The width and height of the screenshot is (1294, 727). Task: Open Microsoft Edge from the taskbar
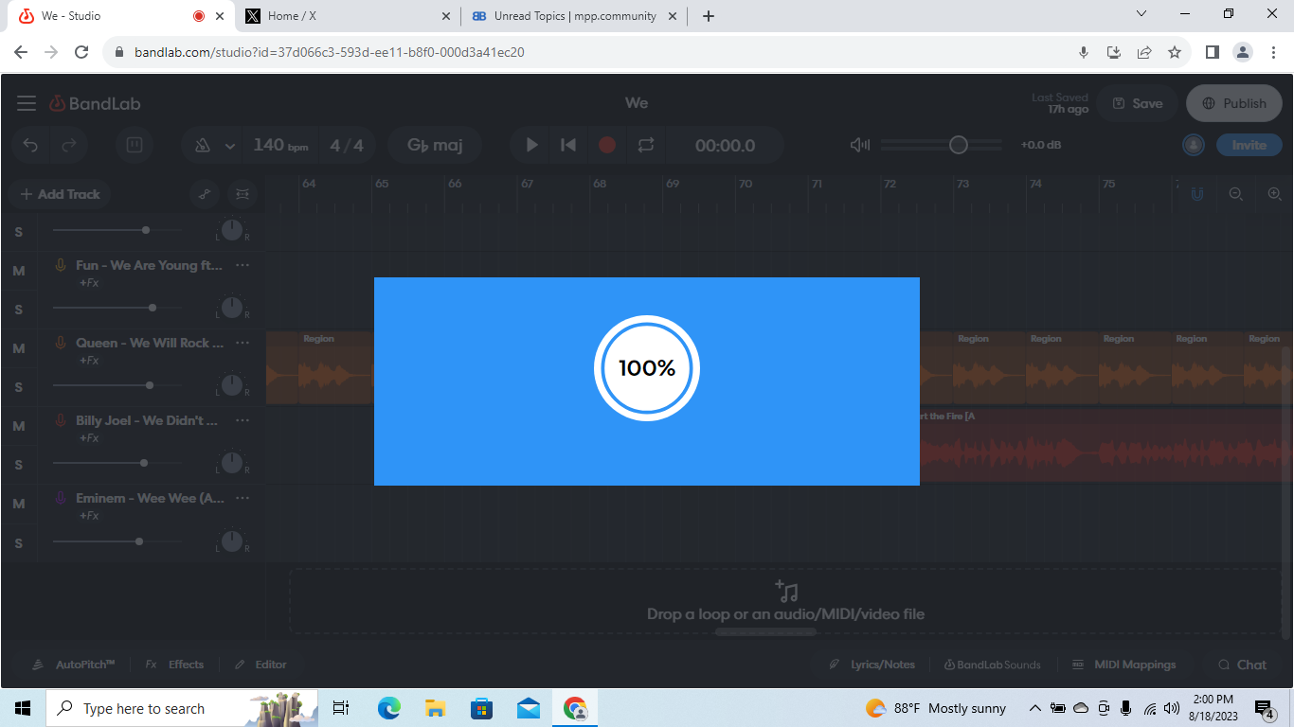click(388, 708)
